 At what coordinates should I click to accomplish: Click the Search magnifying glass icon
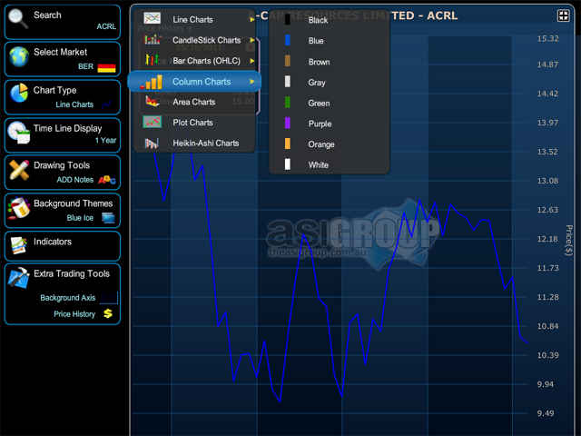18,18
